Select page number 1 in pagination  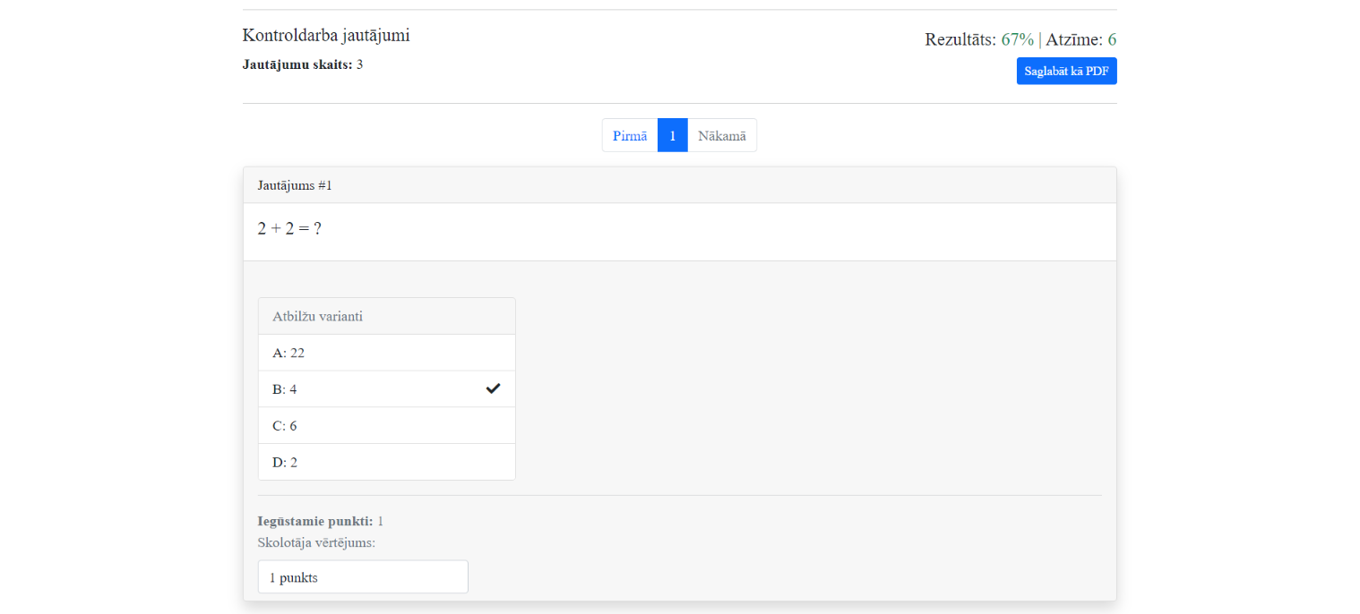[672, 136]
